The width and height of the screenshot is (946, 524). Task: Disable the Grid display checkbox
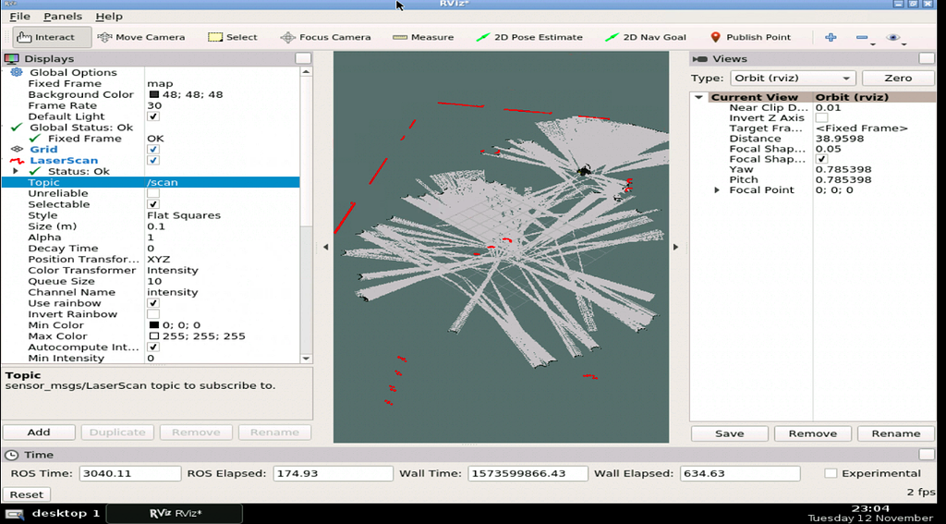point(153,149)
